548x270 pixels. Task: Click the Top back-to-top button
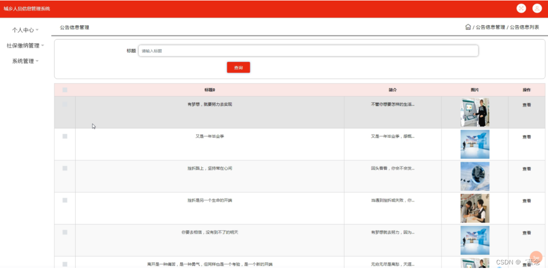coord(536,257)
